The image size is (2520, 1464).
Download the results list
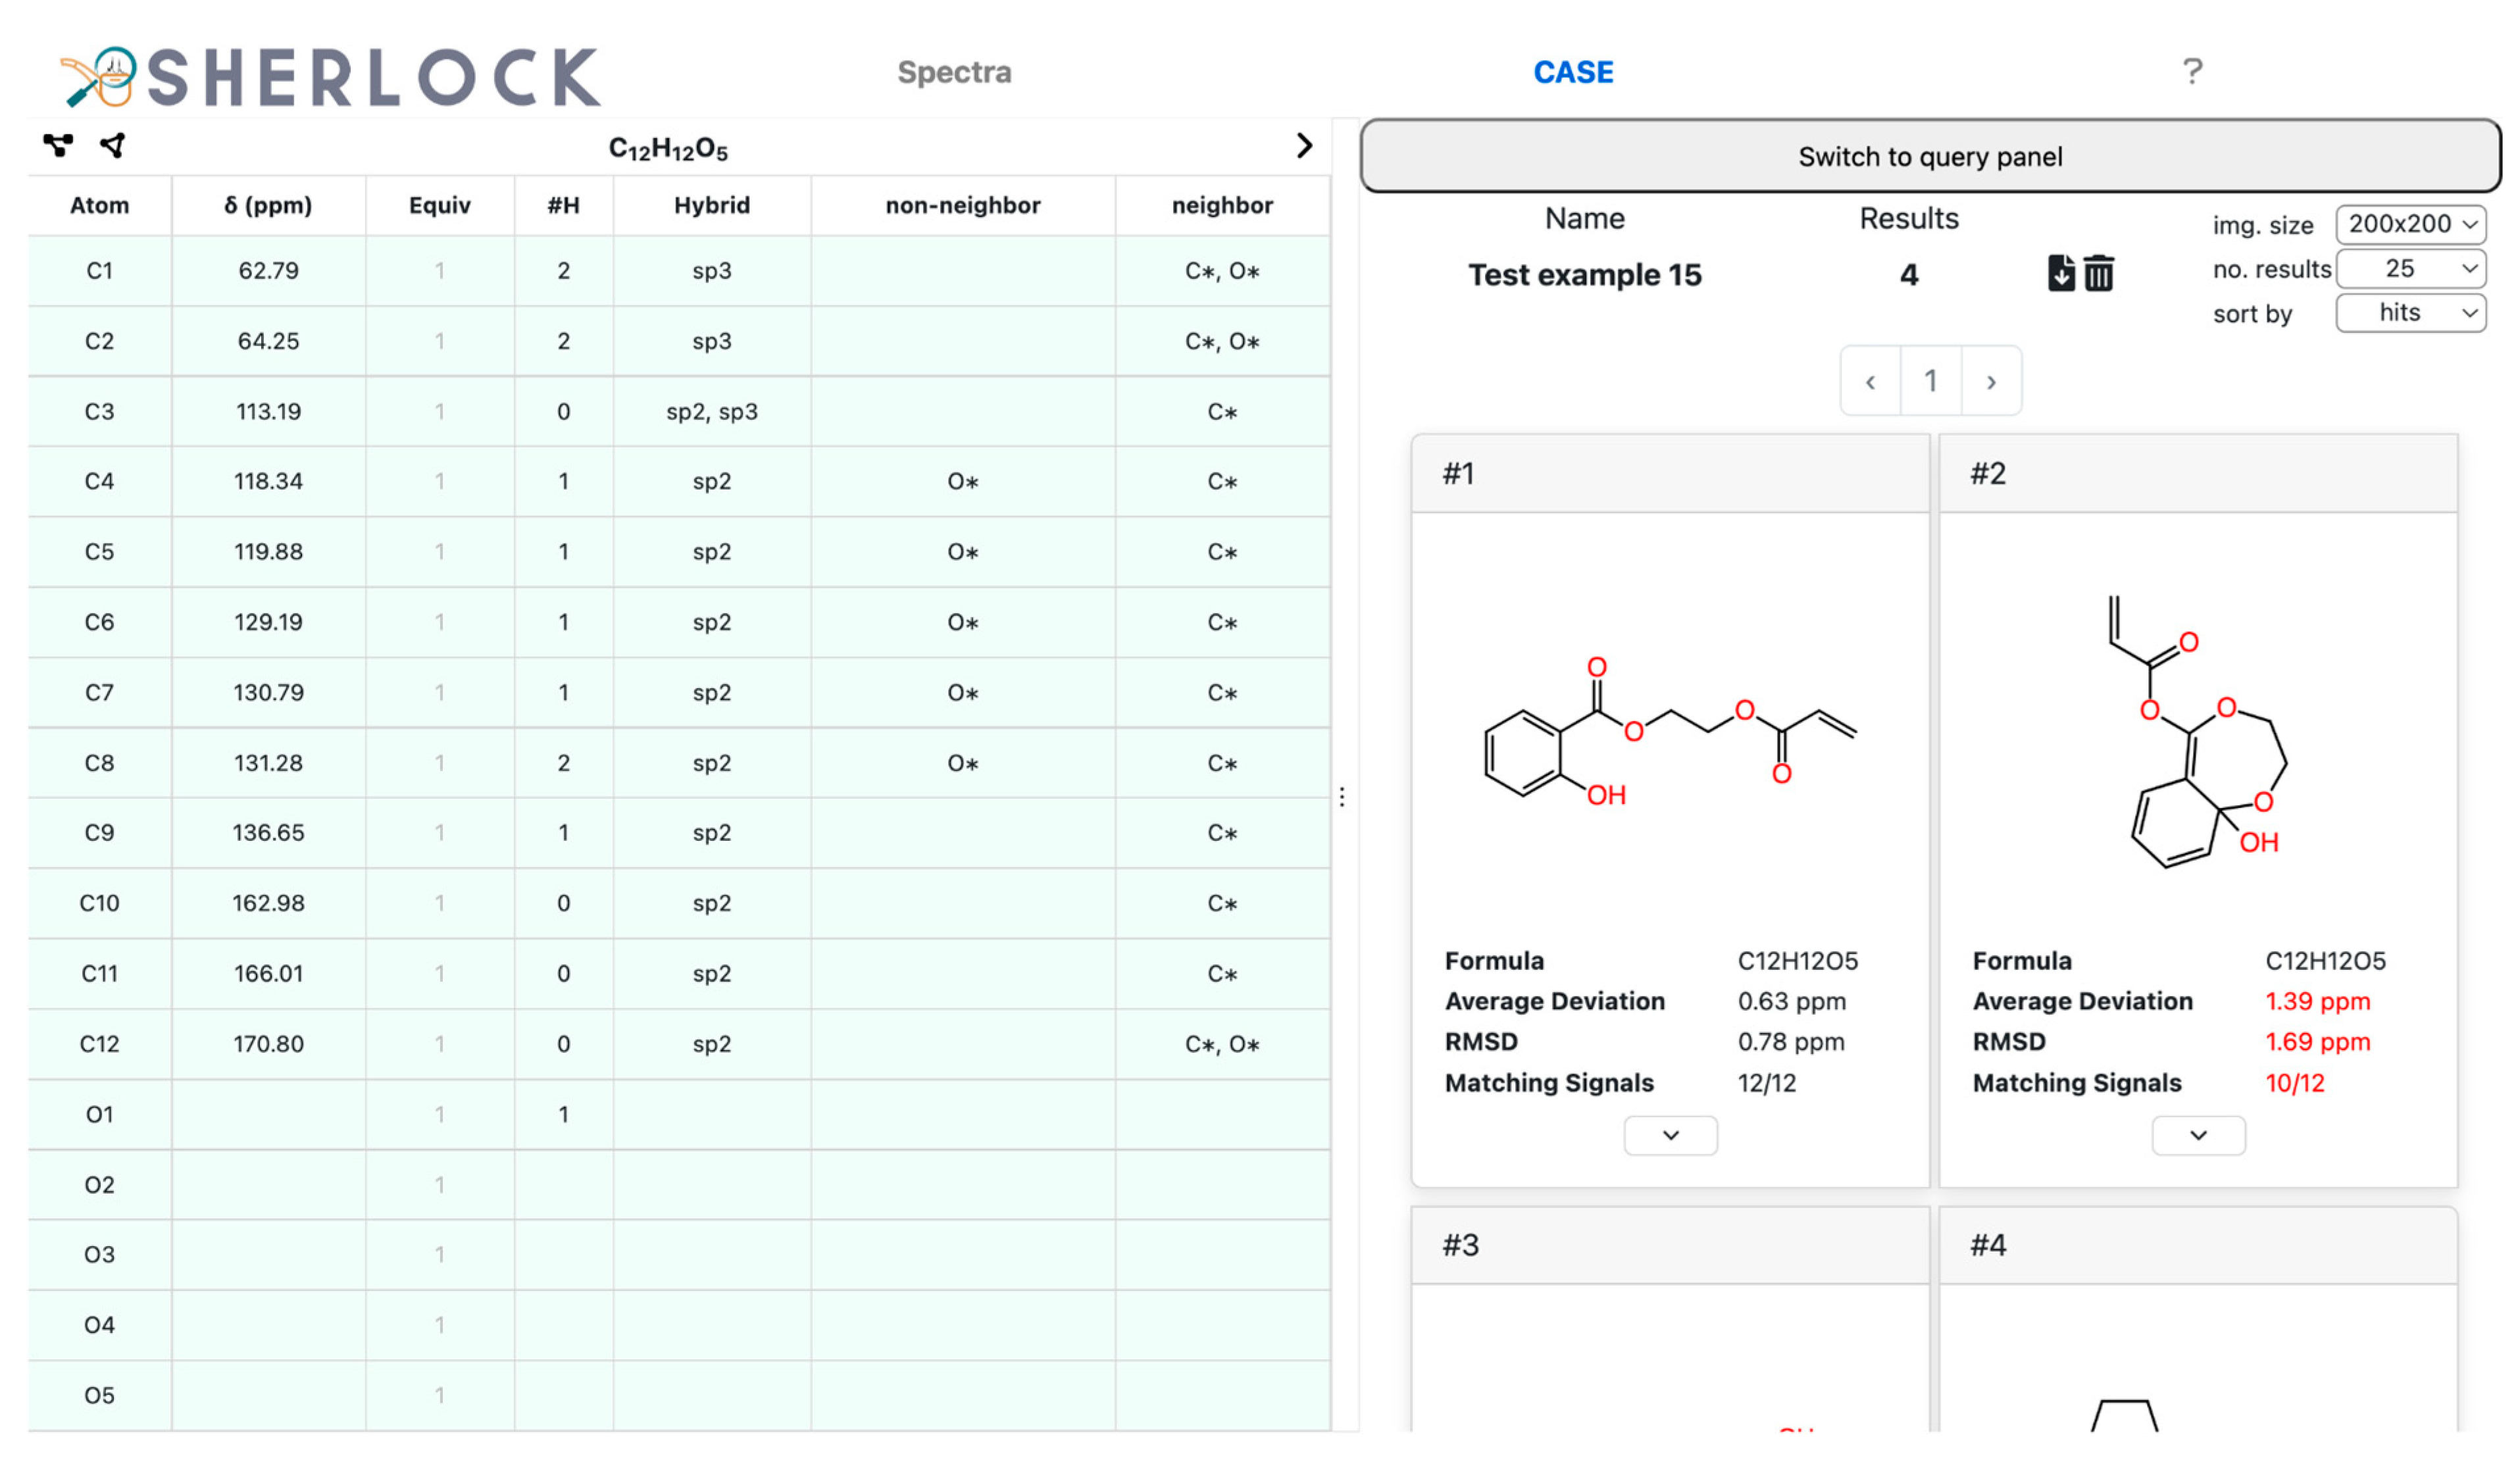tap(2060, 273)
